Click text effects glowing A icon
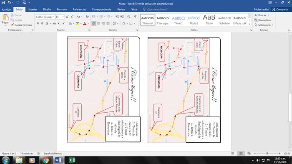The height and width of the screenshot is (164, 292). click(70, 23)
